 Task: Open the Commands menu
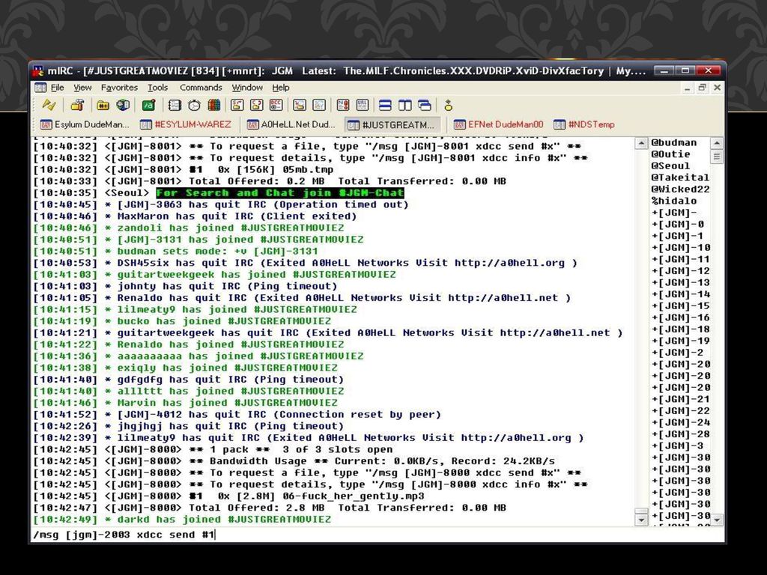pyautogui.click(x=201, y=88)
